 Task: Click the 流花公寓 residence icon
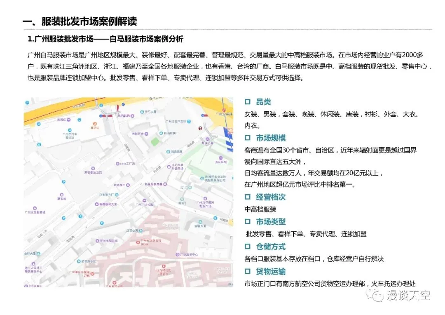(141, 230)
